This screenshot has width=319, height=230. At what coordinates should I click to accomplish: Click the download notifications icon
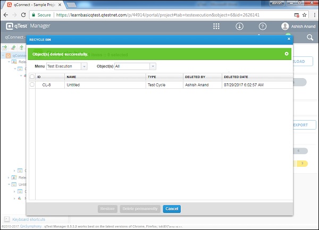[x=240, y=26]
